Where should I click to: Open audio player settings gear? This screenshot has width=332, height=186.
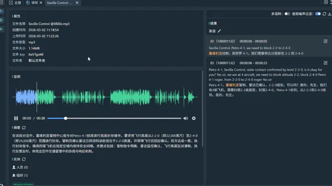(194, 118)
